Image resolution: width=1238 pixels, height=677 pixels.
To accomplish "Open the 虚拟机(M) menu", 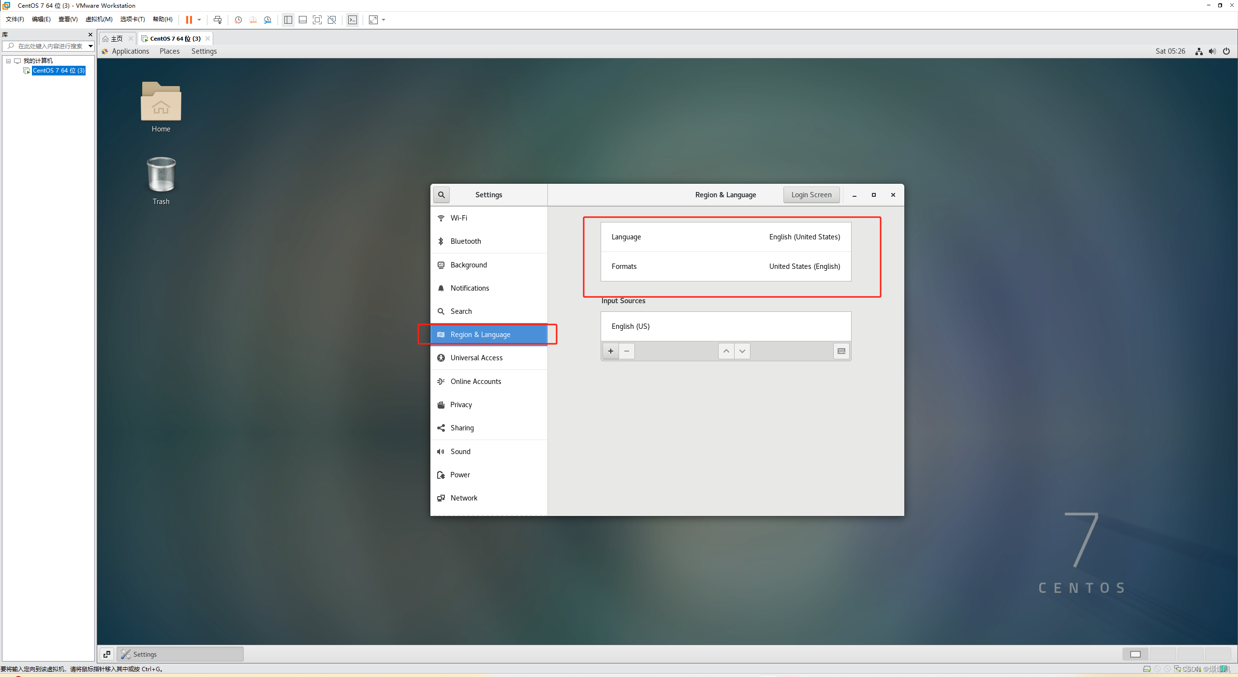I will (x=99, y=19).
